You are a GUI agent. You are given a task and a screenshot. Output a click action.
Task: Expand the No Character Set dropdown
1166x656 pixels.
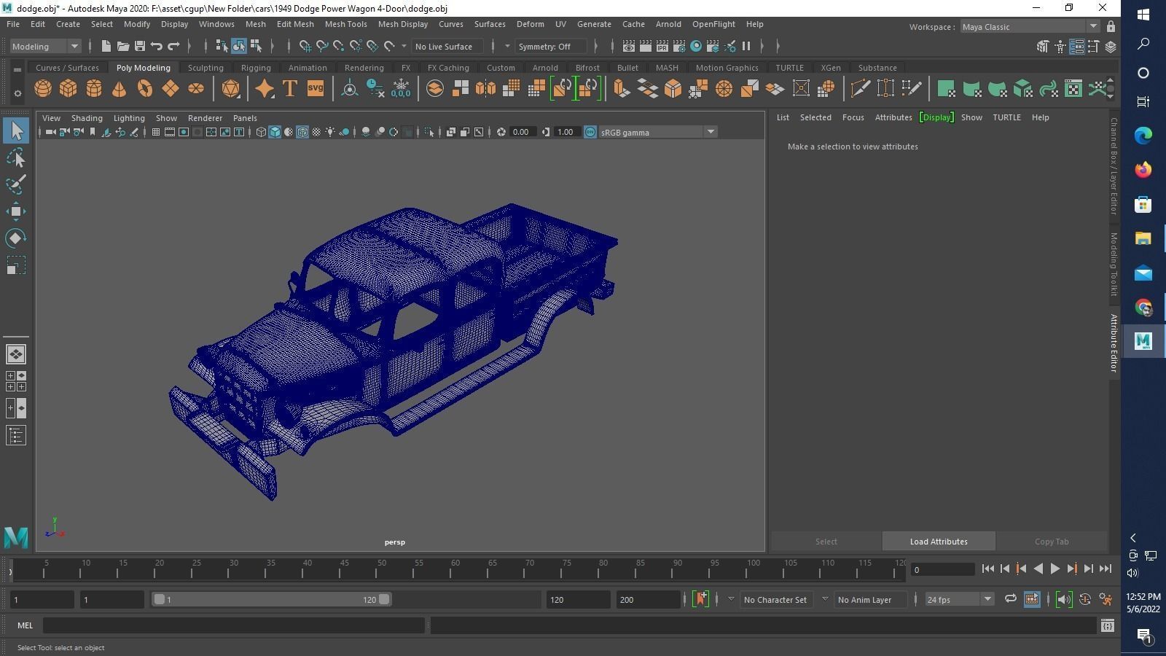[x=731, y=599]
